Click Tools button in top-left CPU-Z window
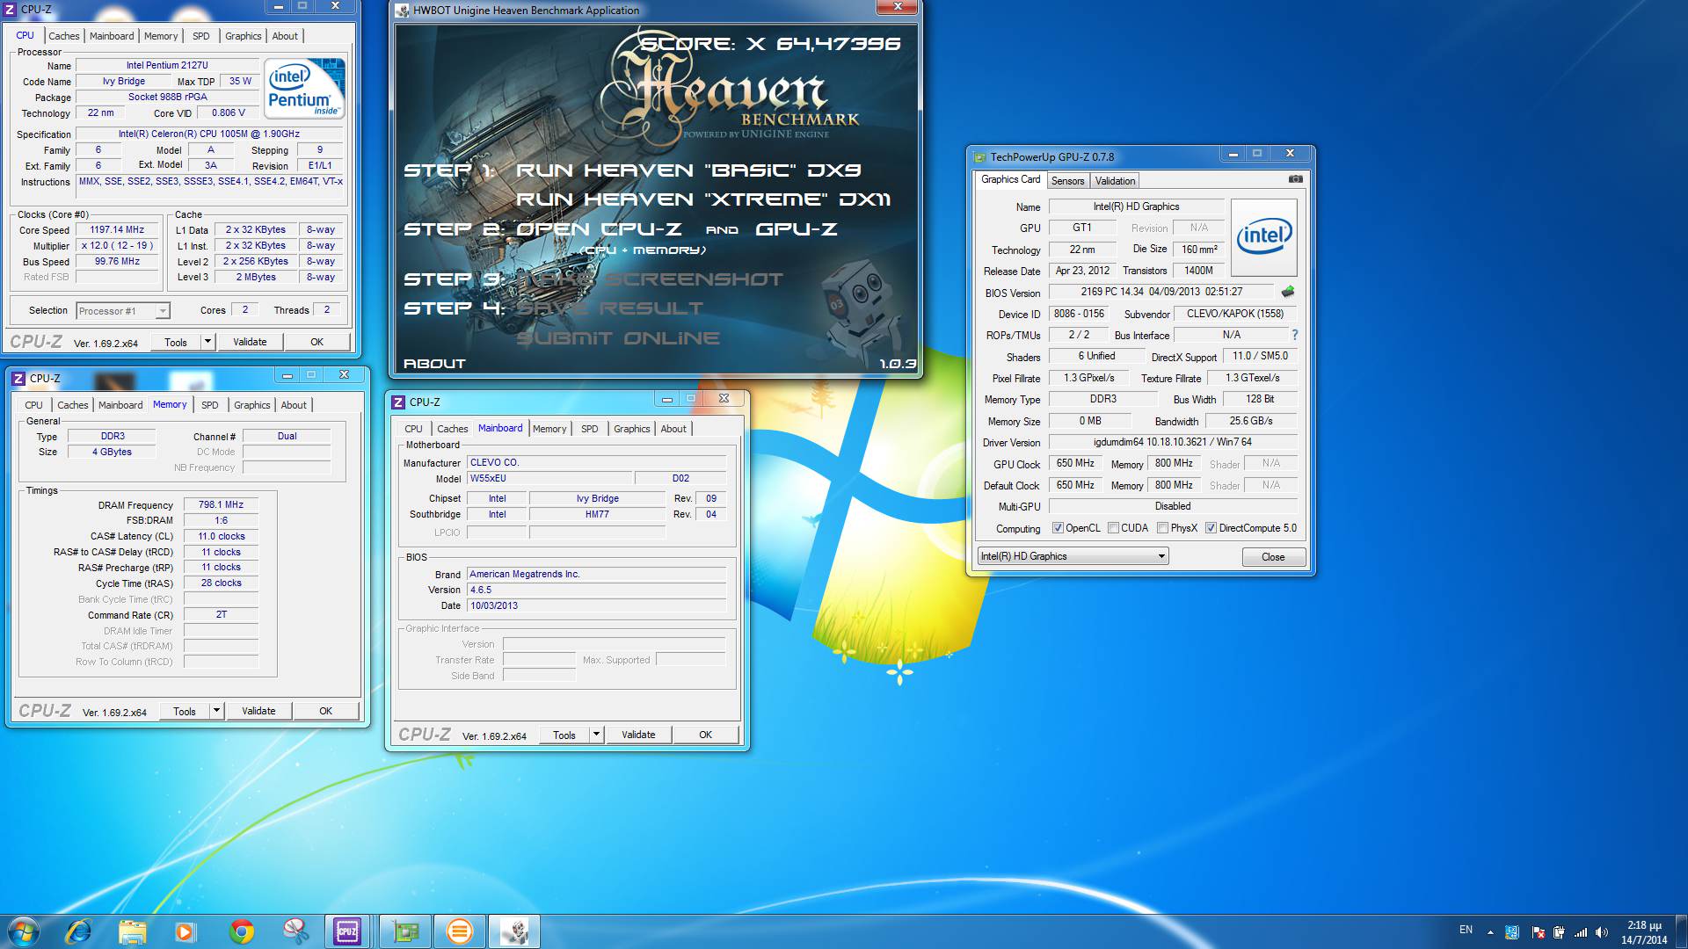 (176, 342)
